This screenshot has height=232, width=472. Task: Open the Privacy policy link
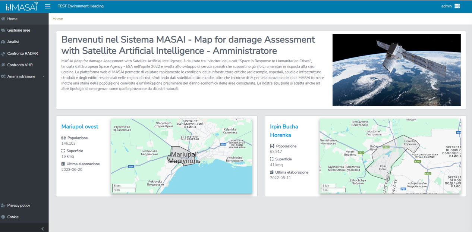(x=24, y=206)
